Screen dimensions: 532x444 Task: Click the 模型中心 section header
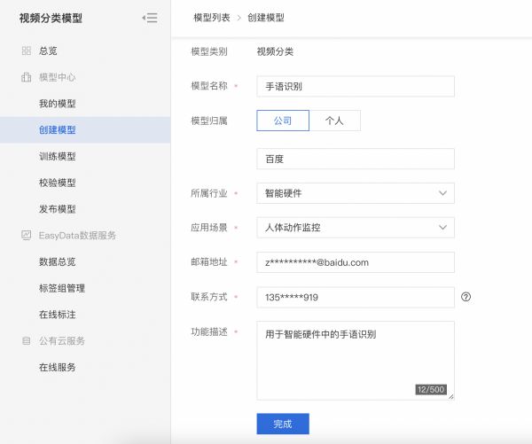tap(57, 77)
